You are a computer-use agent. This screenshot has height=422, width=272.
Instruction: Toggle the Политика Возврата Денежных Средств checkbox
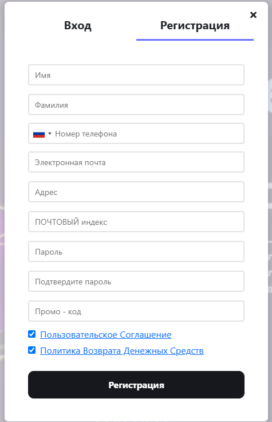pyautogui.click(x=31, y=350)
